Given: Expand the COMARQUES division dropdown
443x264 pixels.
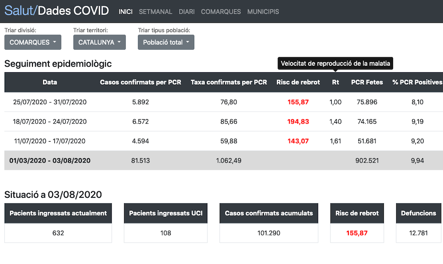Looking at the screenshot, I should [x=33, y=42].
